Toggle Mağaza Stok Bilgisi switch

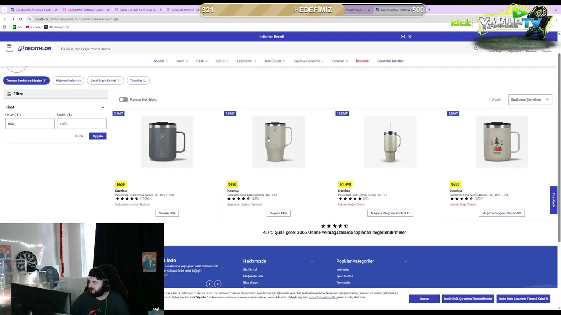click(x=123, y=100)
